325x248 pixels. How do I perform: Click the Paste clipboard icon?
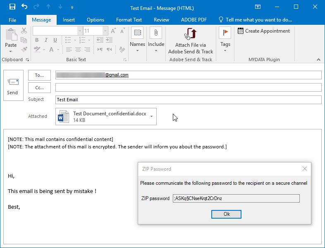pos(11,34)
